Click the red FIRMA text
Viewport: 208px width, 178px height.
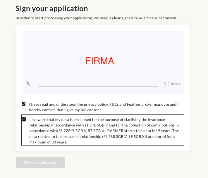[99, 61]
